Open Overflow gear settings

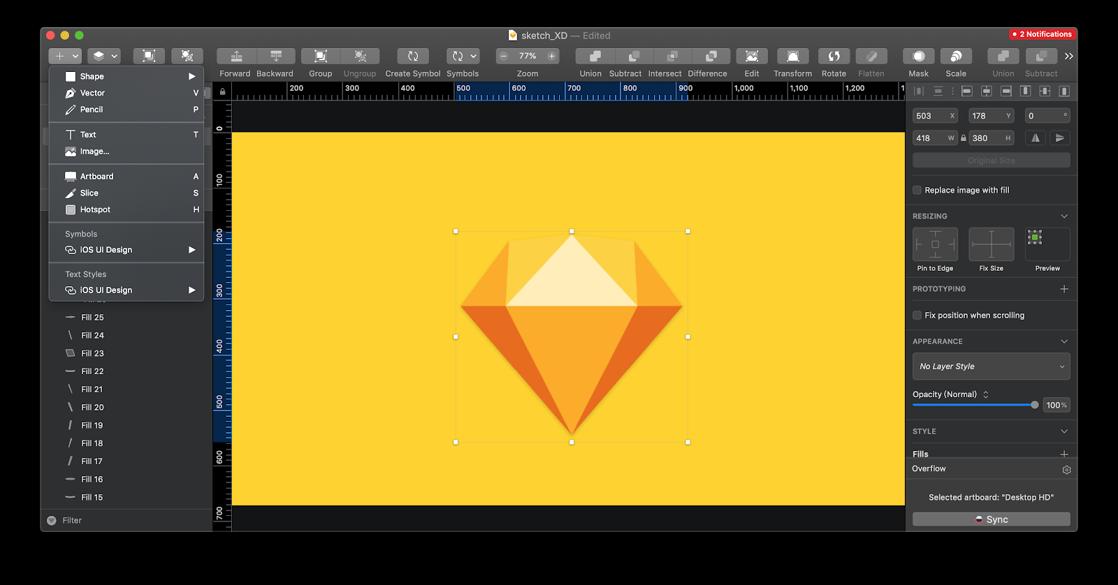[1066, 470]
